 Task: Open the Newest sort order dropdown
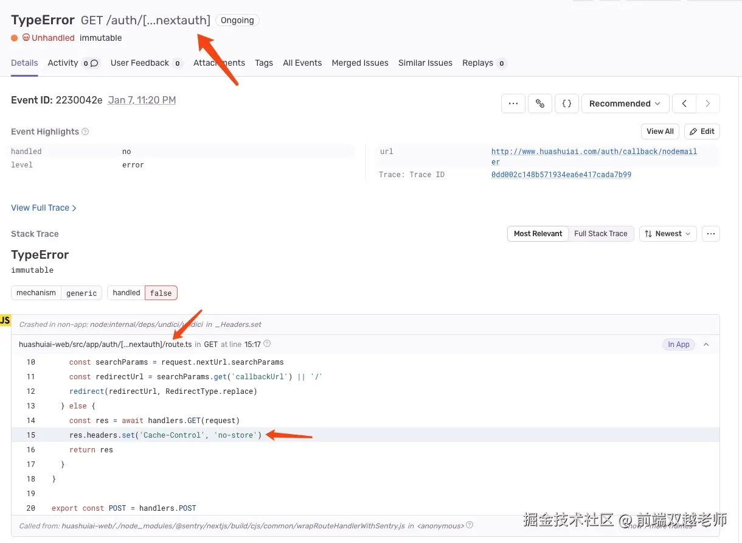667,233
